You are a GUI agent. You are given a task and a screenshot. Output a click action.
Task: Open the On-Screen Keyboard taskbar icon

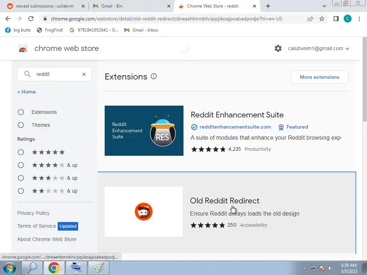pos(76,268)
